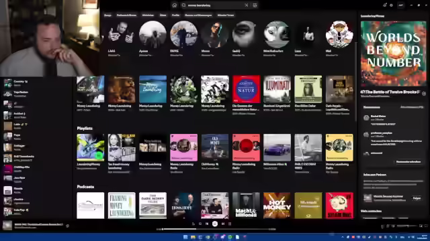Viewport: 430px width, 241px height.
Task: Open Jazz Noir in the library
Action: 37,179
